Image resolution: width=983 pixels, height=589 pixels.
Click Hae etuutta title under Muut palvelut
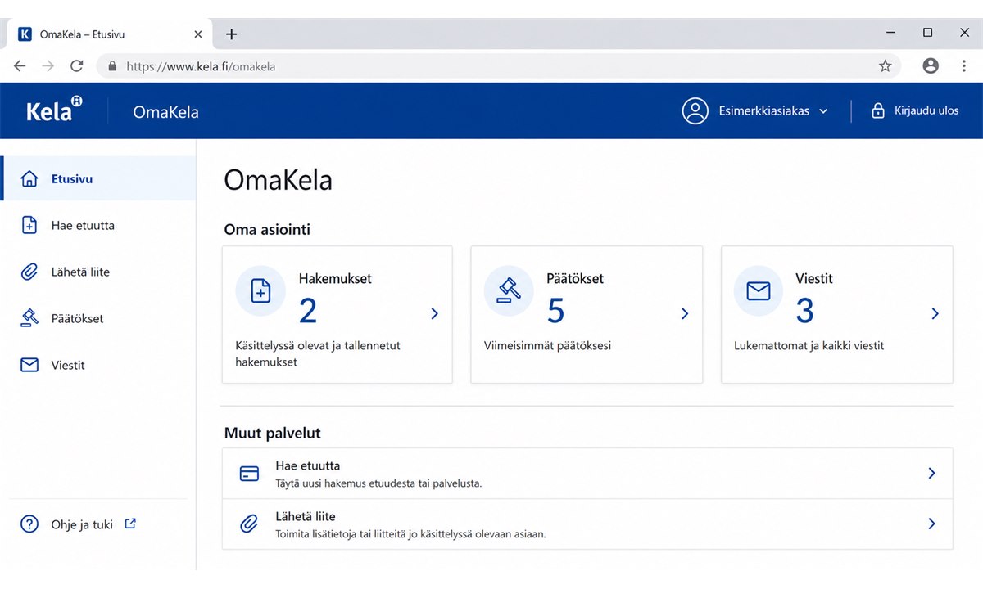point(307,465)
